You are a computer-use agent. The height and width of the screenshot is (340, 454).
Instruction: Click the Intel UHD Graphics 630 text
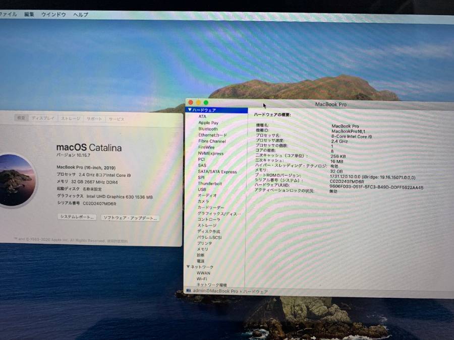pyautogui.click(x=120, y=196)
